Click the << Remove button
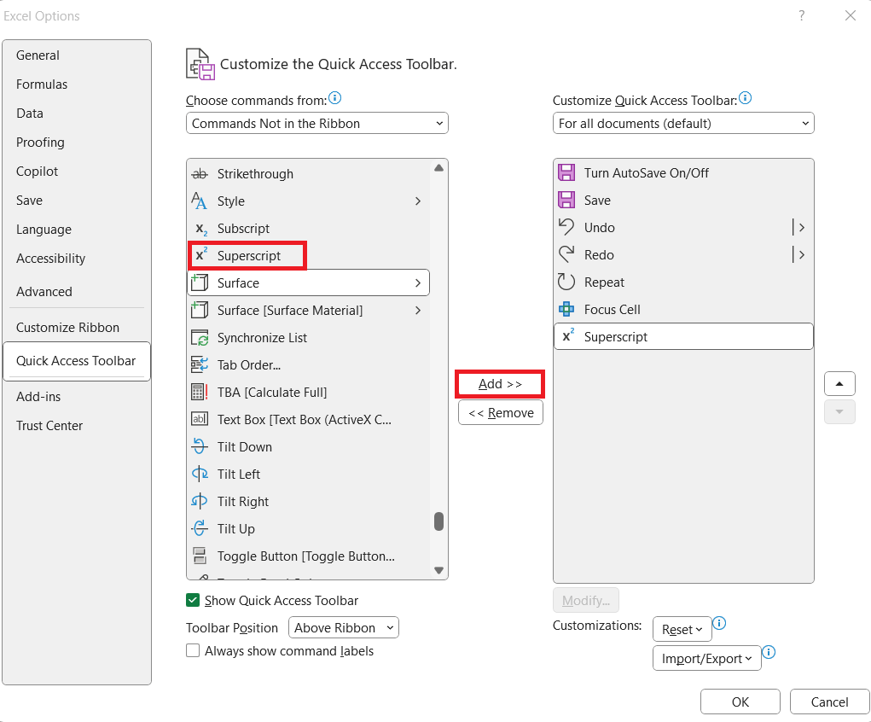This screenshot has width=871, height=722. [x=501, y=413]
